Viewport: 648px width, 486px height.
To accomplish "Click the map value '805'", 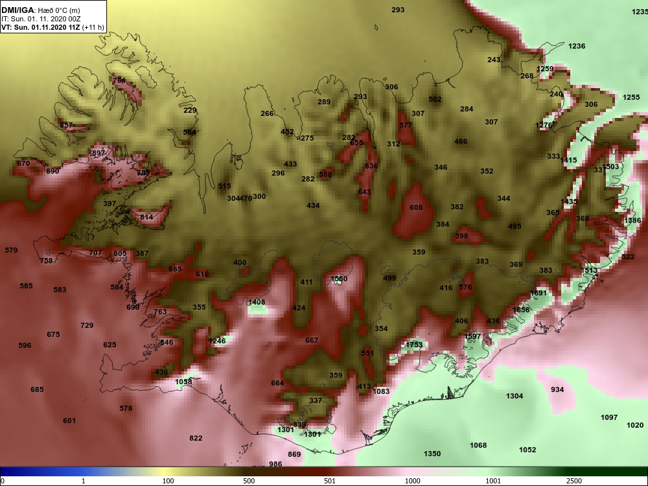I will click(x=121, y=253).
